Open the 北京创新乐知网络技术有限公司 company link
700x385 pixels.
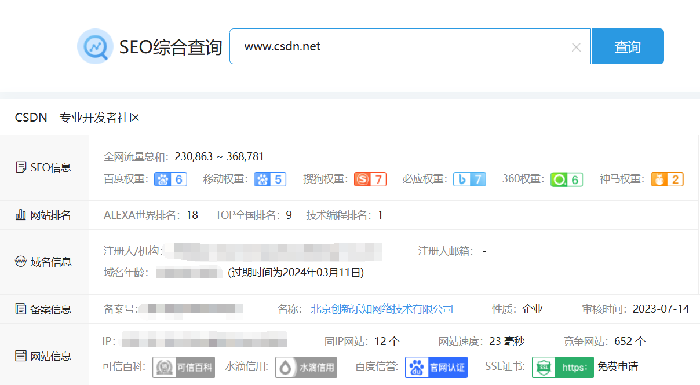tap(382, 309)
